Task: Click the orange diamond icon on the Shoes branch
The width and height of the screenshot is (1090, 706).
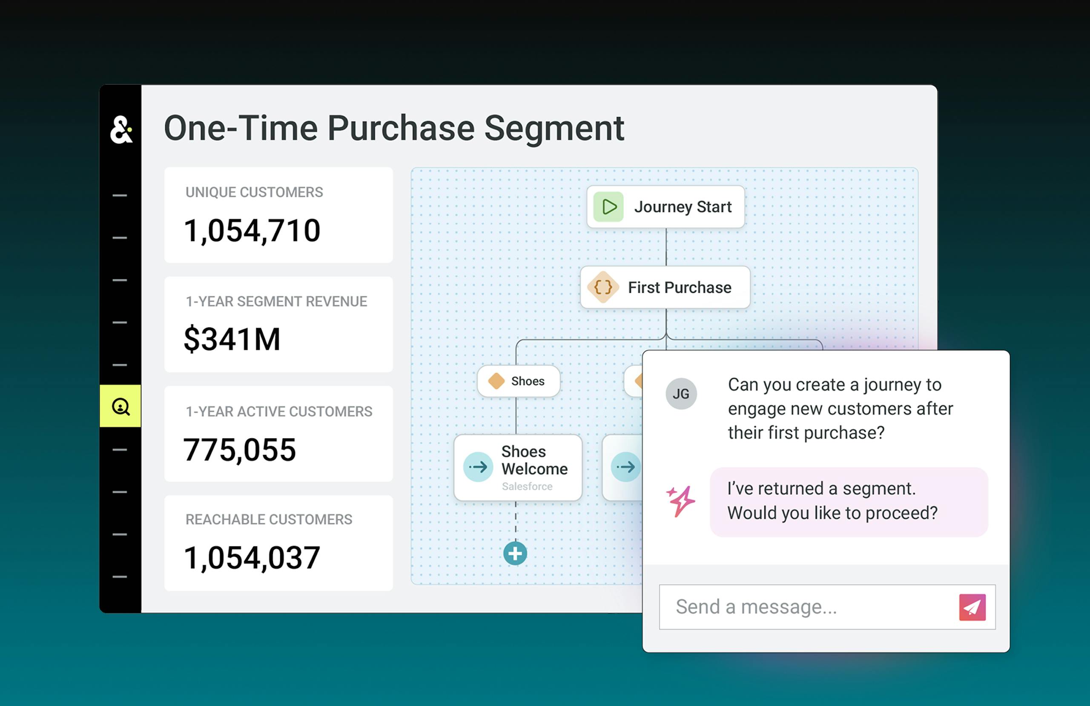Action: [x=496, y=381]
